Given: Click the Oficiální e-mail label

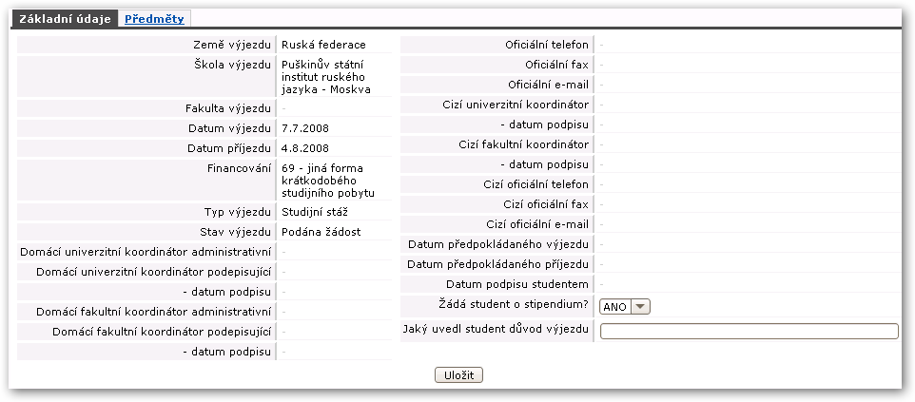Looking at the screenshot, I should point(549,85).
